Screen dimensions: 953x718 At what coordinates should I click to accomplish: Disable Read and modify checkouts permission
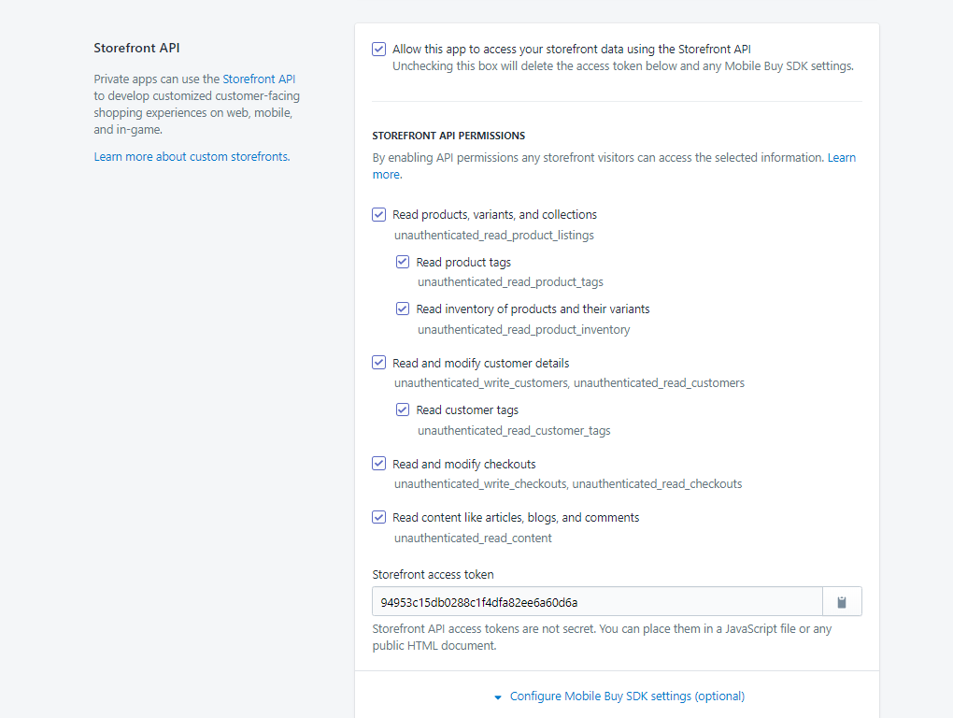(x=378, y=464)
